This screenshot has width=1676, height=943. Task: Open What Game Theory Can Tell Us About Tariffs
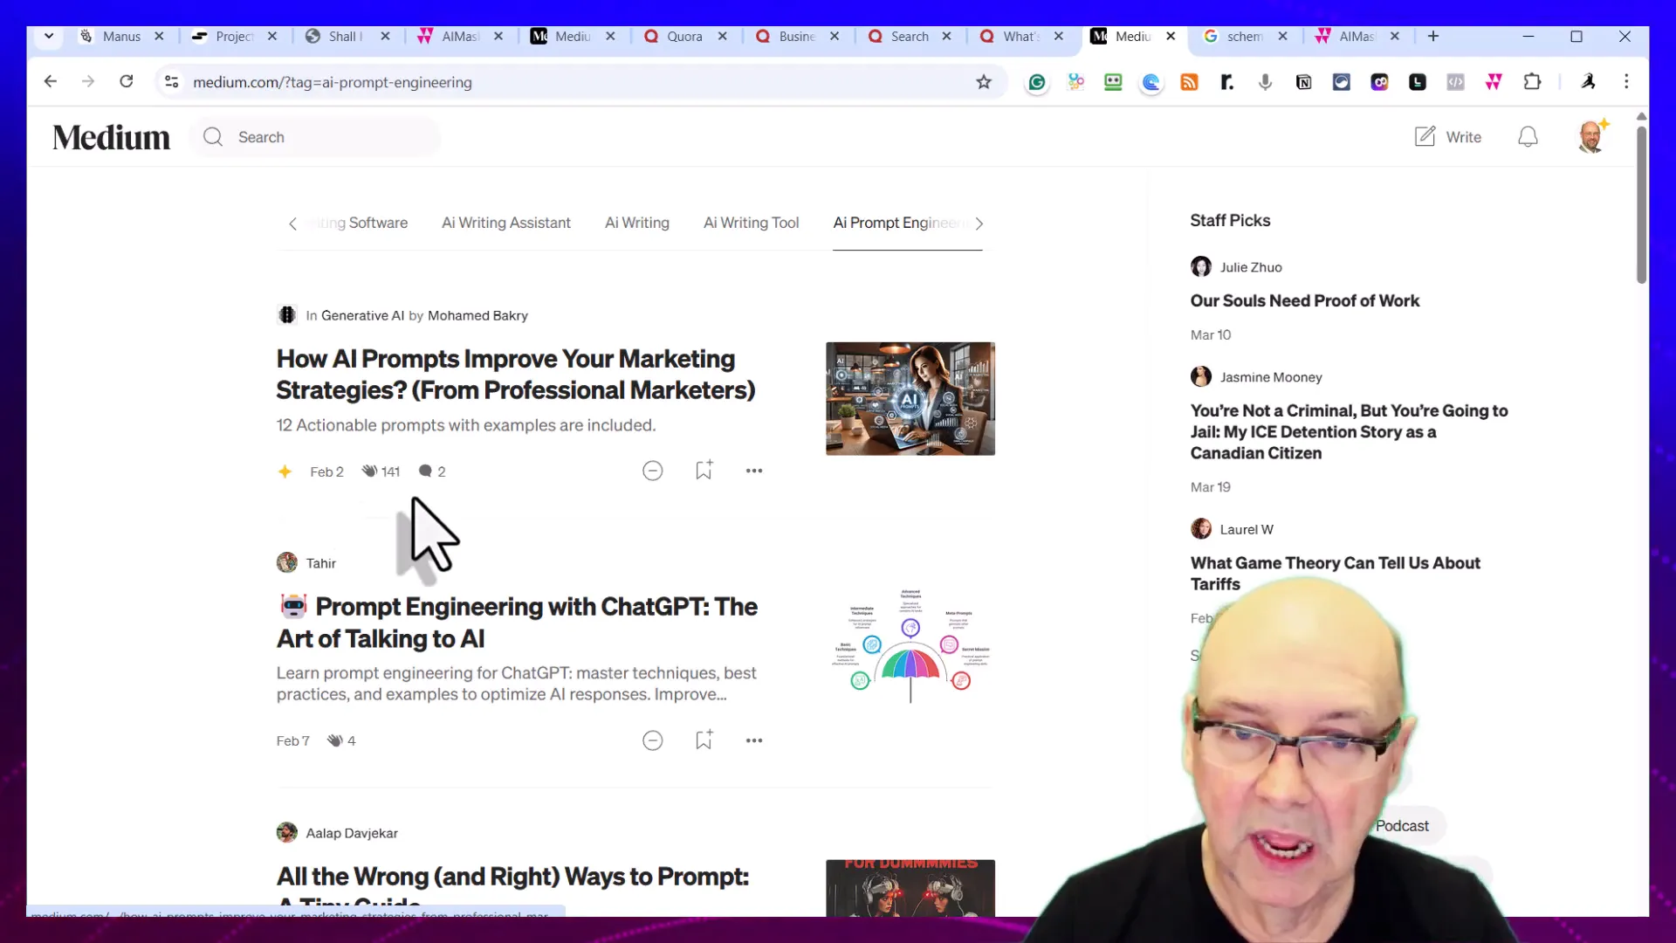(x=1335, y=573)
